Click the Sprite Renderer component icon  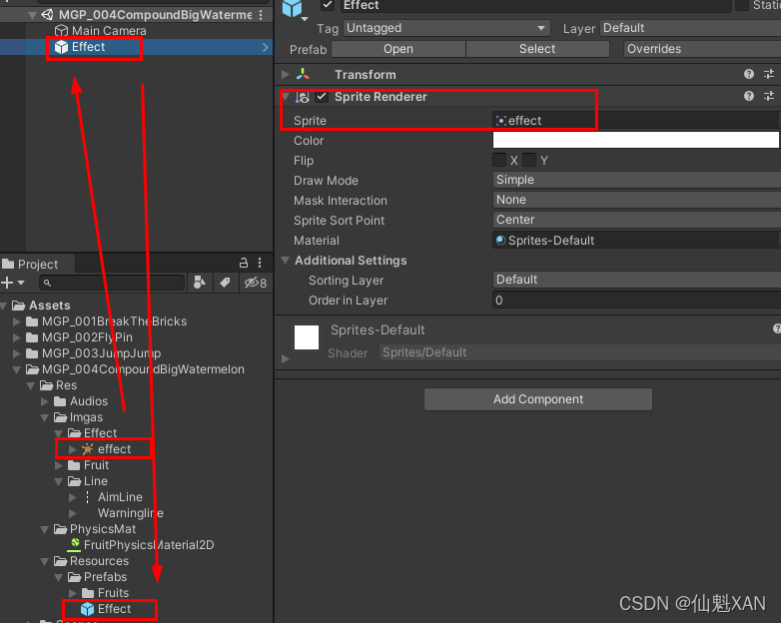tap(303, 97)
